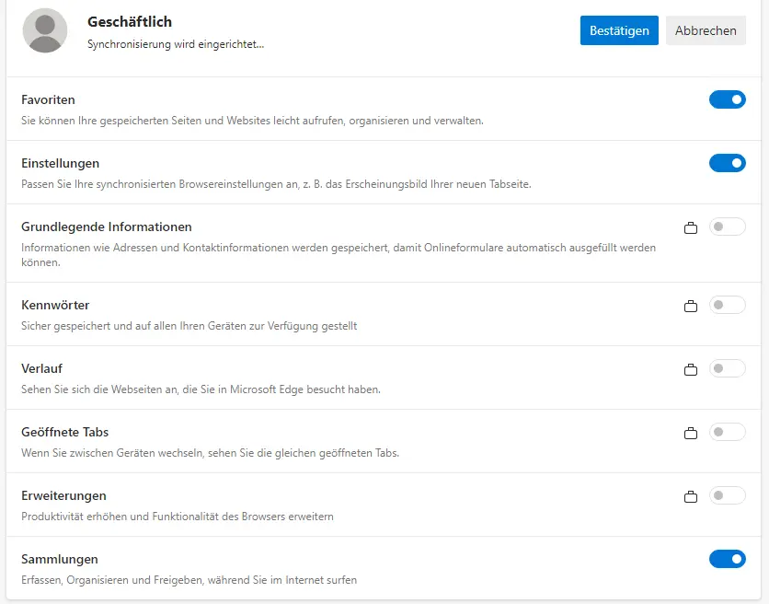Toggle the Sammlungen sync switch

[x=727, y=559]
